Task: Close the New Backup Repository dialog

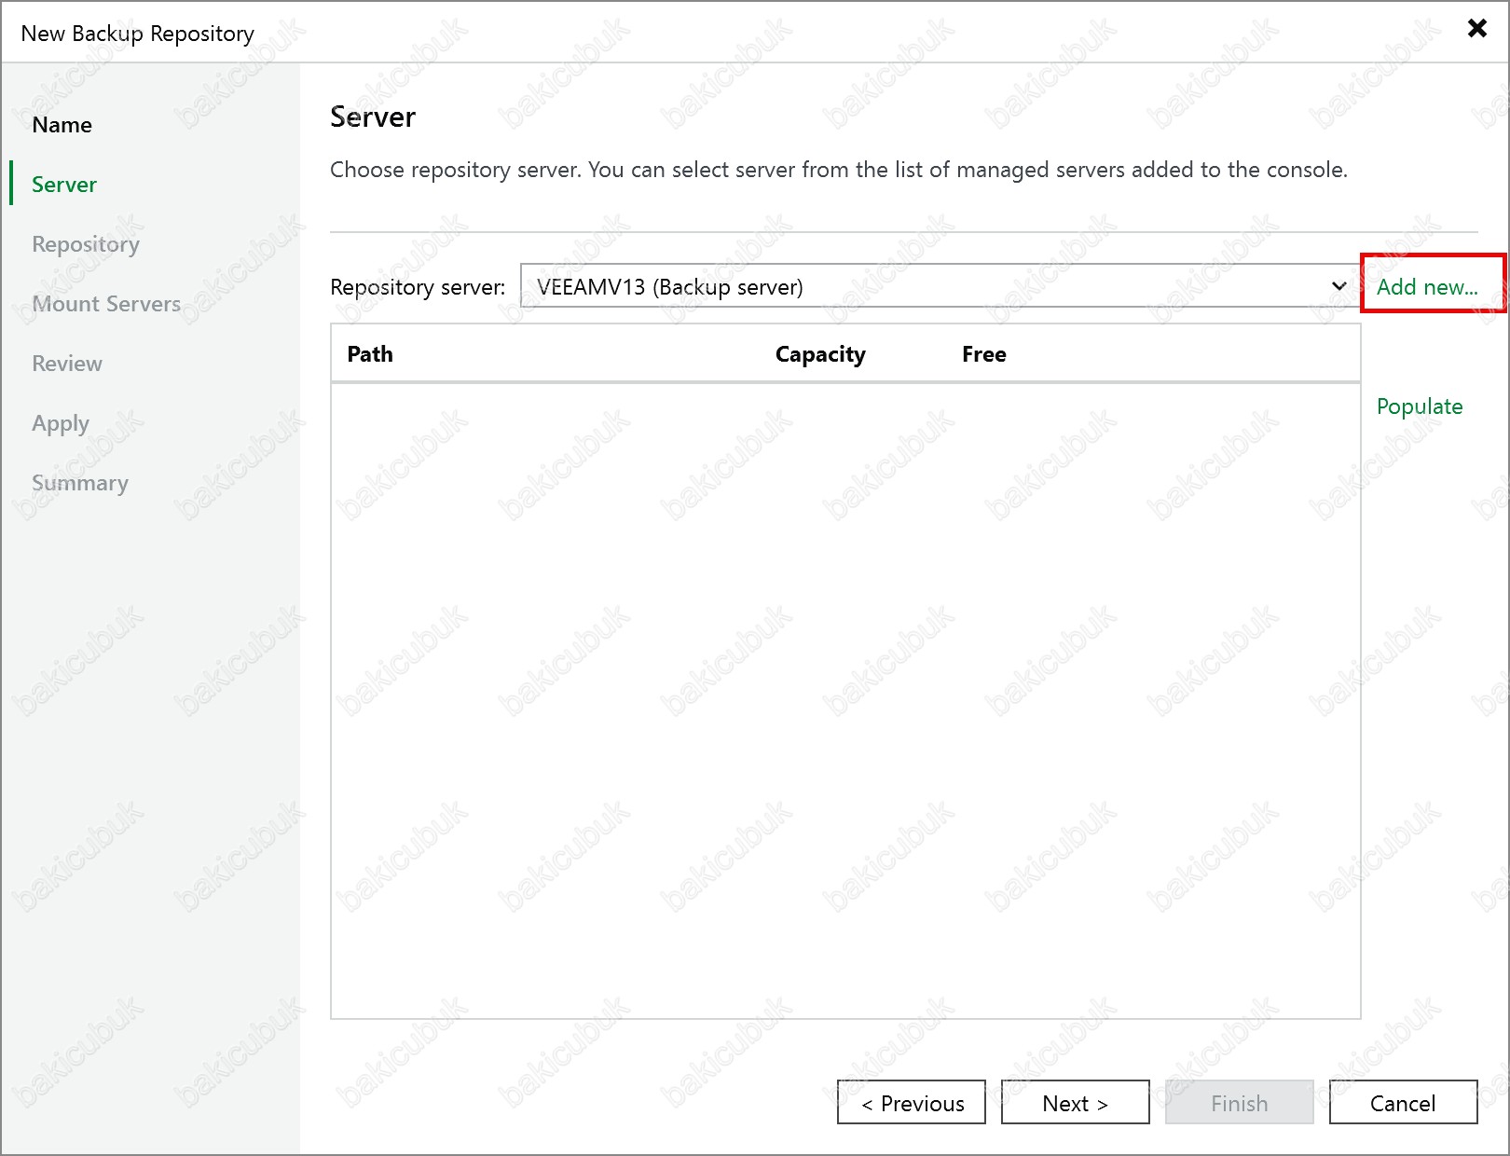Action: click(x=1476, y=28)
